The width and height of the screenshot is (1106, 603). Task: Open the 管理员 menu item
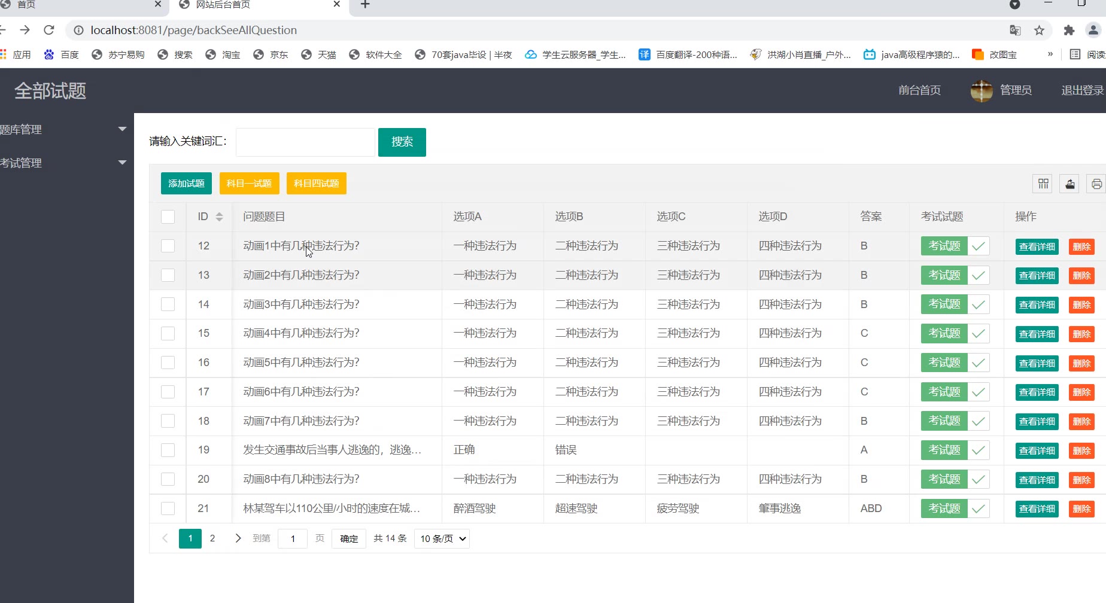1016,90
